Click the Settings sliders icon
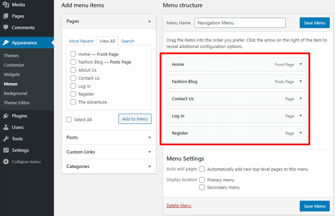This screenshot has width=335, height=216. click(6, 151)
